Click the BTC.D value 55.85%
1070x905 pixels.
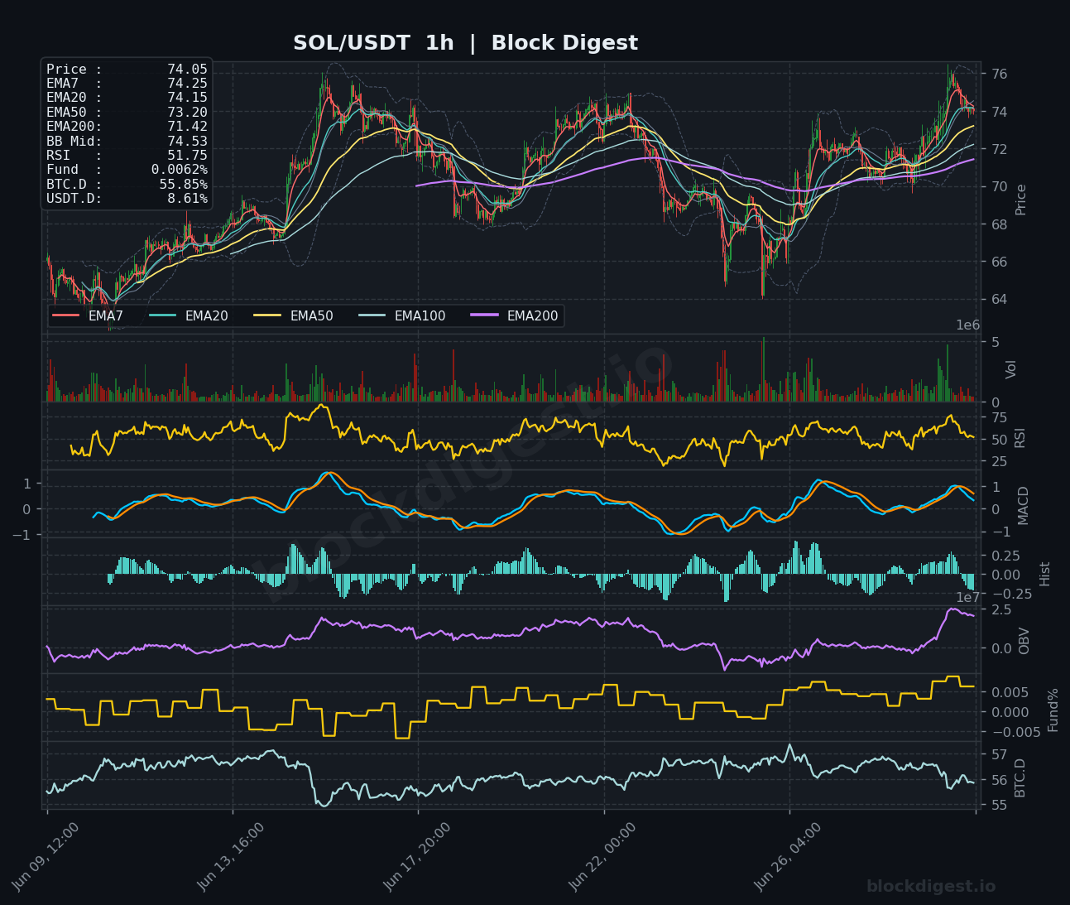point(184,185)
